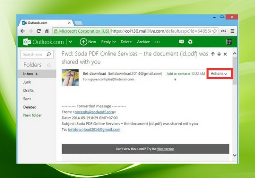Viewport: 255px width, 178px height.
Task: Open the Actions dropdown
Action: coord(219,74)
